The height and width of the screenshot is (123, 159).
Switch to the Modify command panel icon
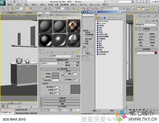[x=140, y=16]
